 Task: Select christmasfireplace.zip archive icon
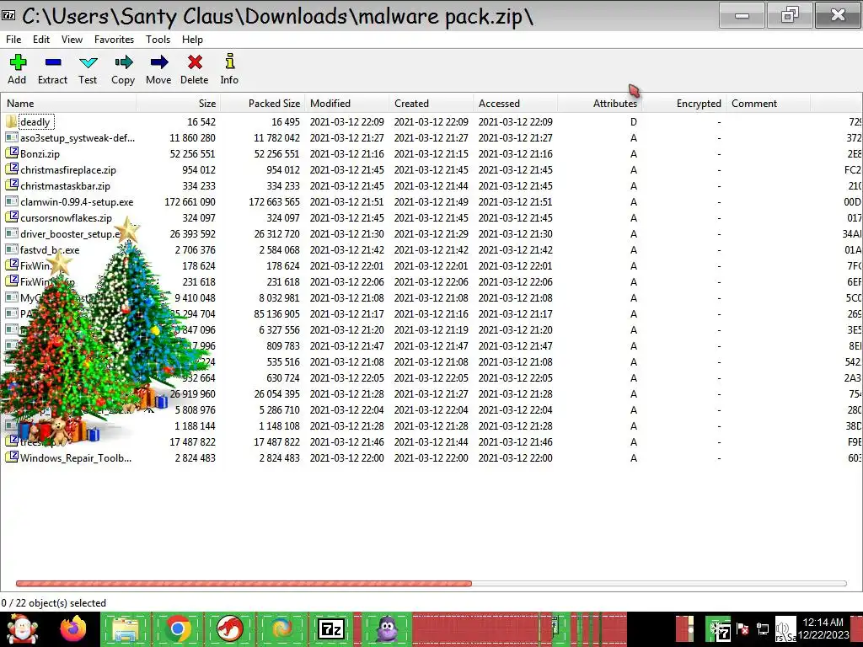click(12, 169)
